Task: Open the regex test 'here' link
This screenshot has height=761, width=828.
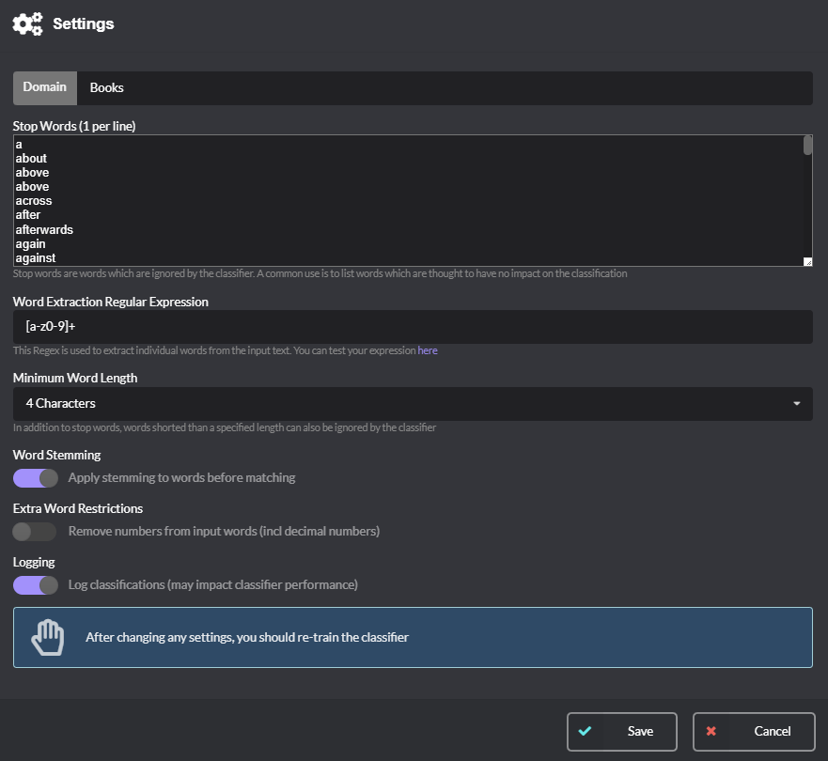Action: click(428, 350)
